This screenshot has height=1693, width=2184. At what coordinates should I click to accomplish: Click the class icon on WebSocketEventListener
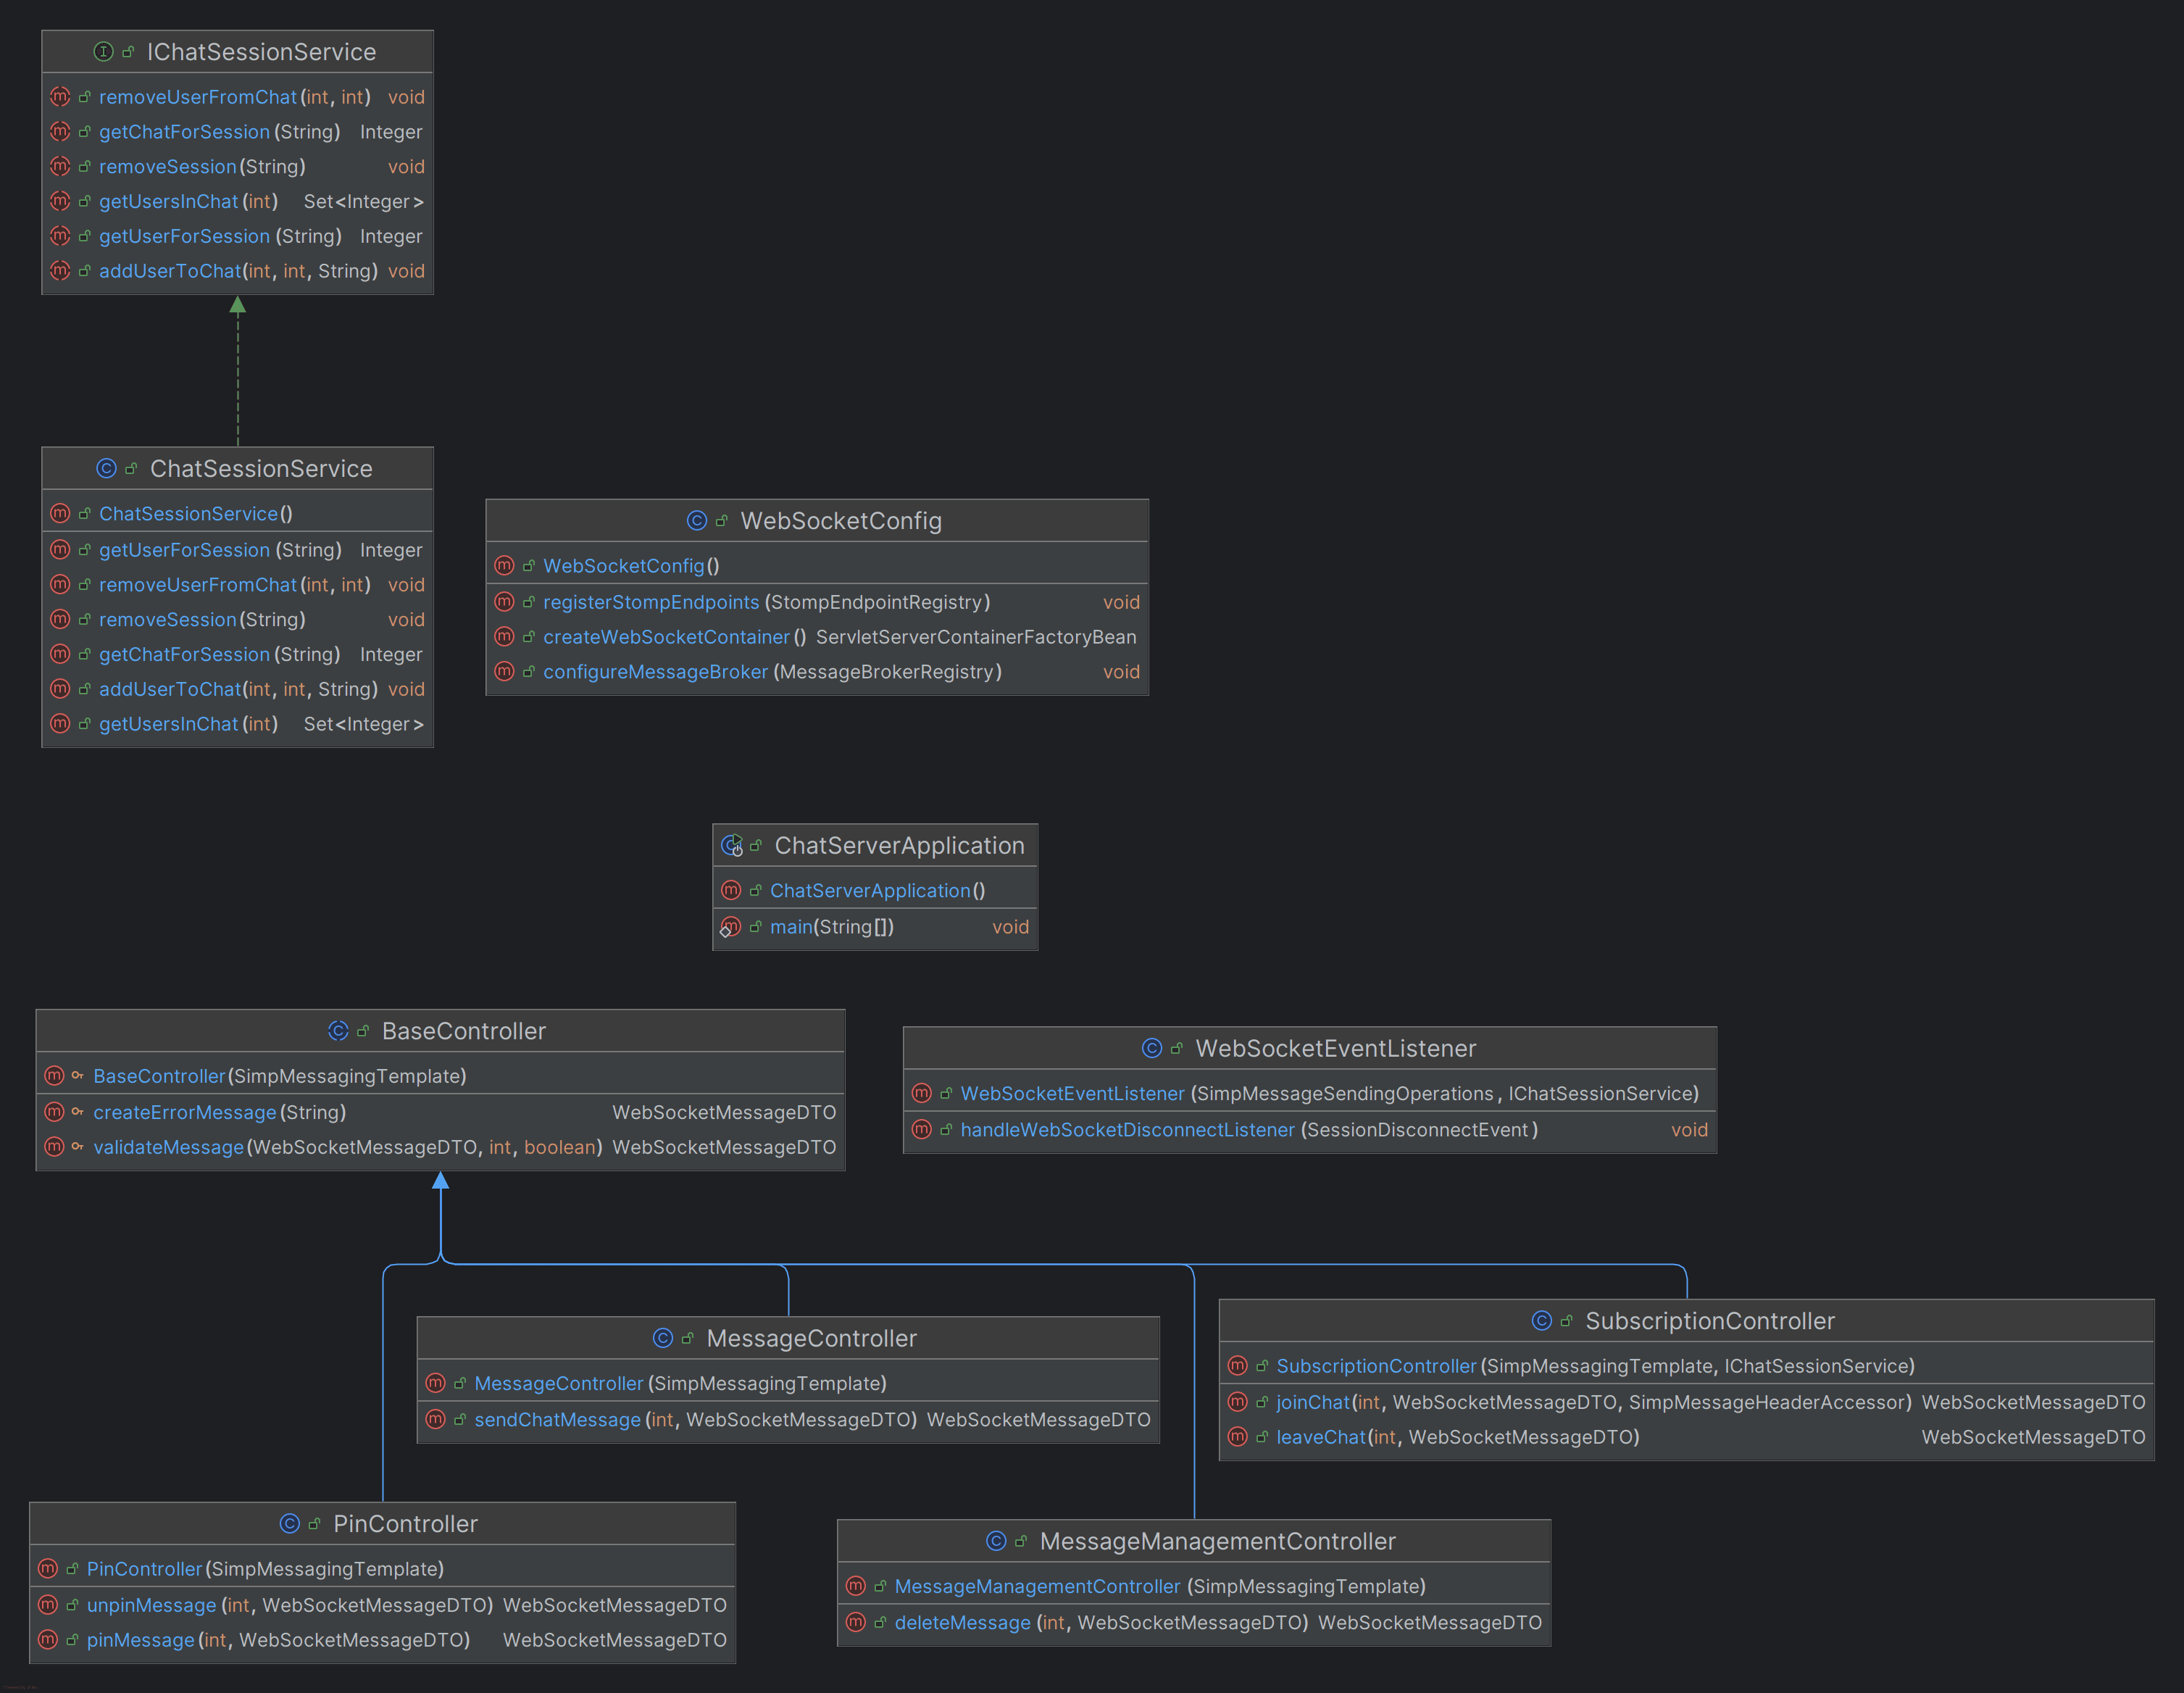(x=1152, y=1048)
